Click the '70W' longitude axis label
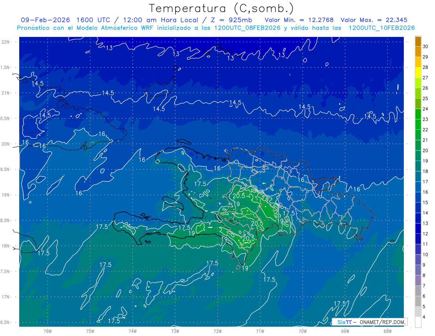The width and height of the screenshot is (435, 336). (x=303, y=331)
